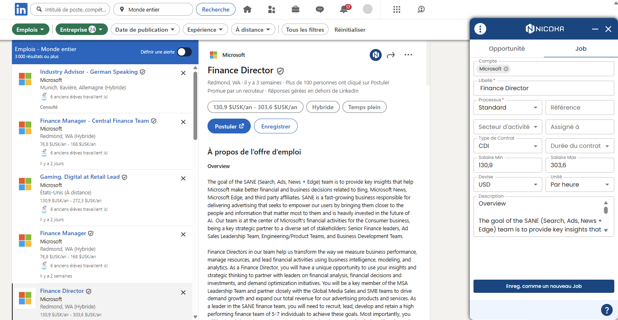Open the Devise currency dropdown
Screen dimensions: 618x320
(508, 185)
